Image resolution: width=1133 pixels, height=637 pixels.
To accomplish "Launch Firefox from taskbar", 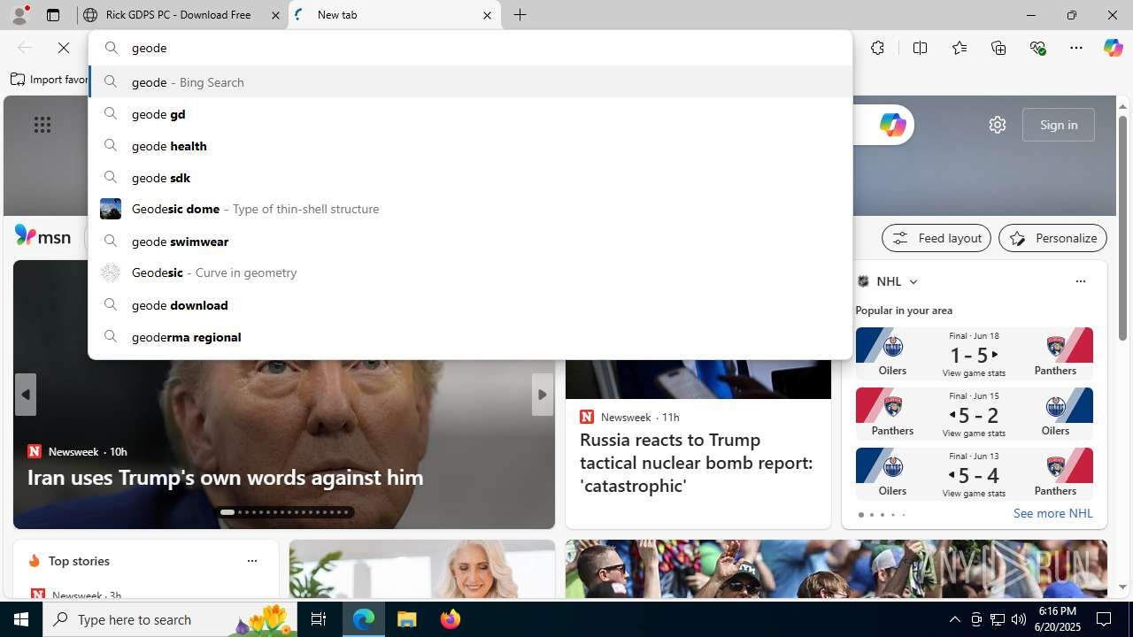I will 451,619.
